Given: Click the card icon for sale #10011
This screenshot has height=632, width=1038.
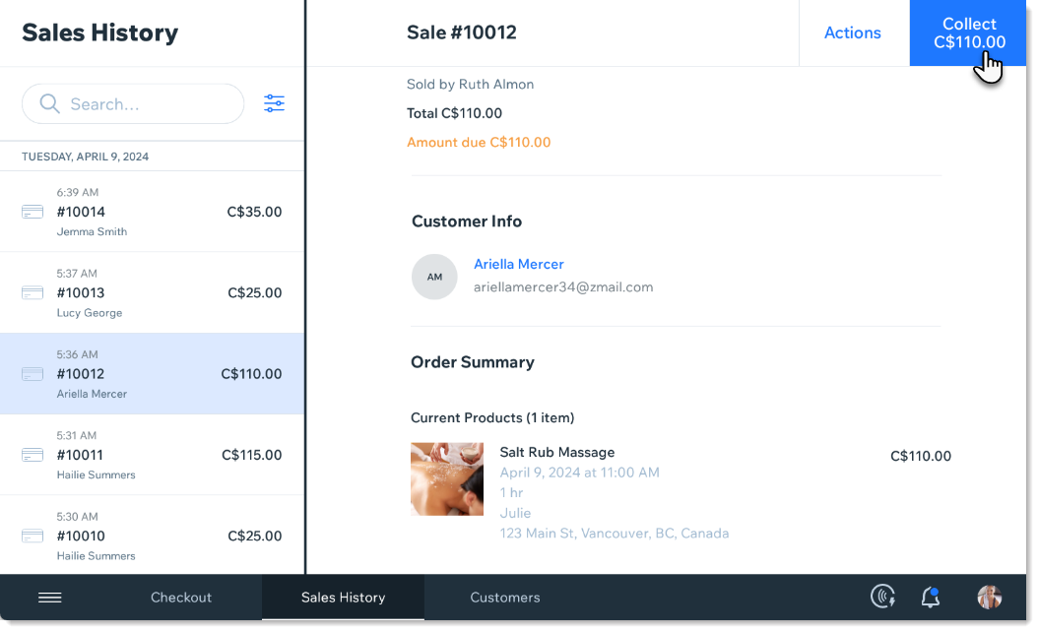Looking at the screenshot, I should [x=32, y=455].
